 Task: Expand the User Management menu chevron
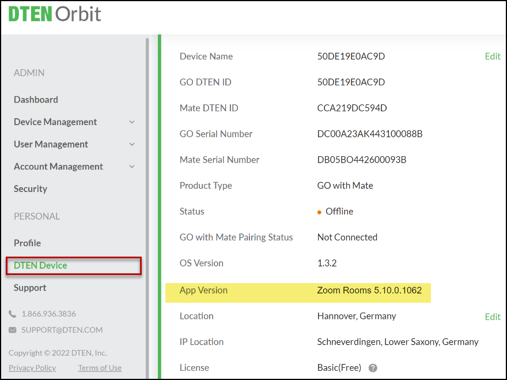click(x=132, y=144)
